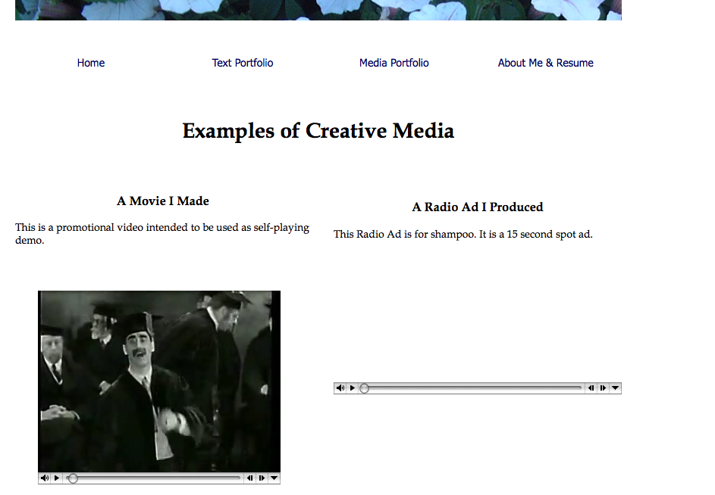Step the movie back one frame
715x495 pixels.
coord(249,478)
